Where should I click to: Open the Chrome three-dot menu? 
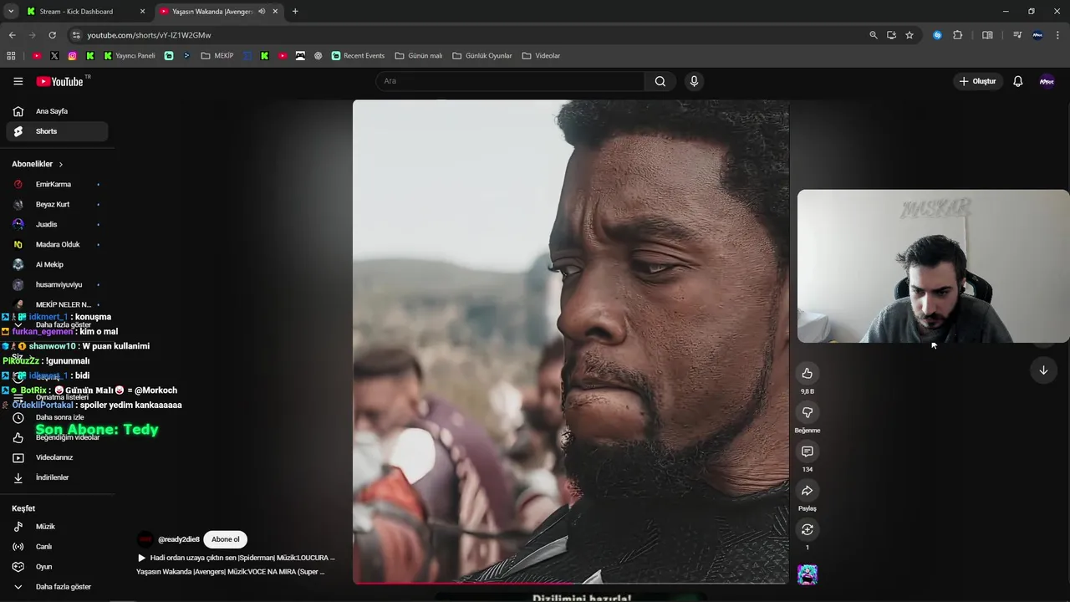[1058, 35]
